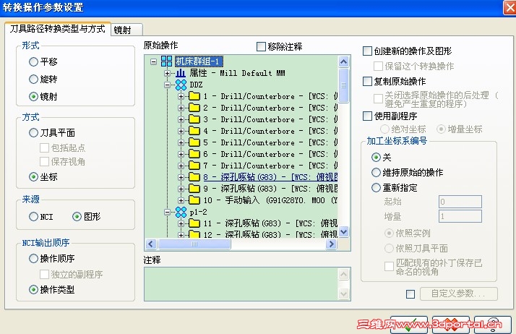The width and height of the screenshot is (516, 334).
Task: Click the operations tree scroll up arrow
Action: (x=343, y=61)
